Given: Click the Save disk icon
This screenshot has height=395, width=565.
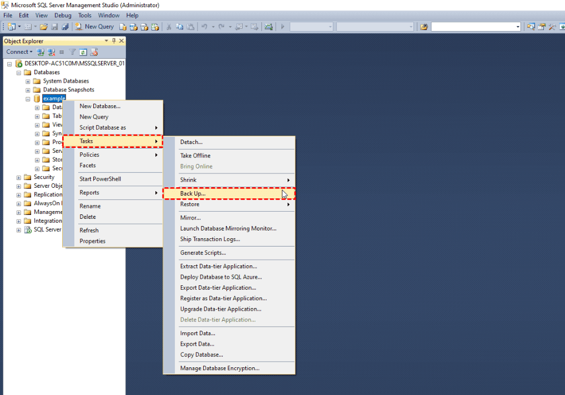Looking at the screenshot, I should (x=54, y=27).
